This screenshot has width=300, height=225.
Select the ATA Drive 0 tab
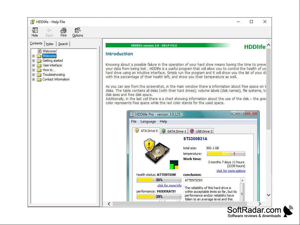tap(146, 131)
